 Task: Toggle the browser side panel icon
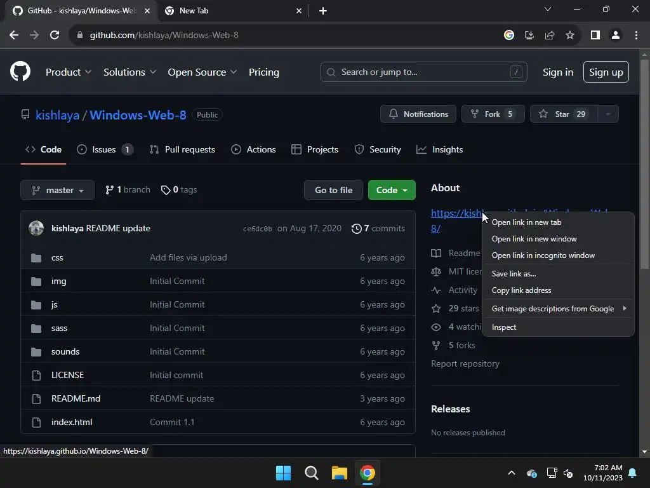coord(595,36)
